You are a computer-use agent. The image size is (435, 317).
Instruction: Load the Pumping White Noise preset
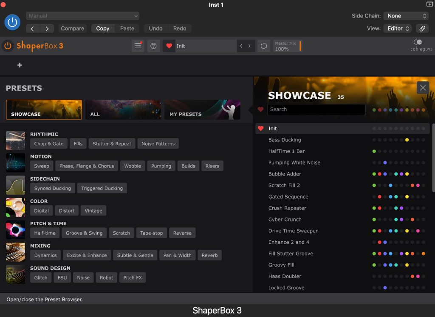coord(342,163)
